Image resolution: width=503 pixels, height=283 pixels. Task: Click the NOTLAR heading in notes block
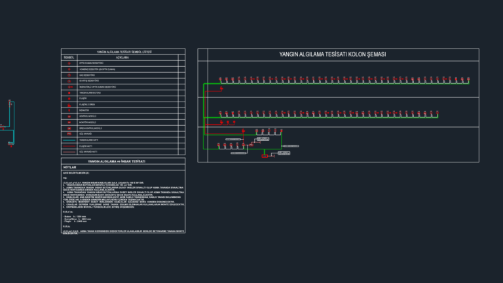[69, 167]
